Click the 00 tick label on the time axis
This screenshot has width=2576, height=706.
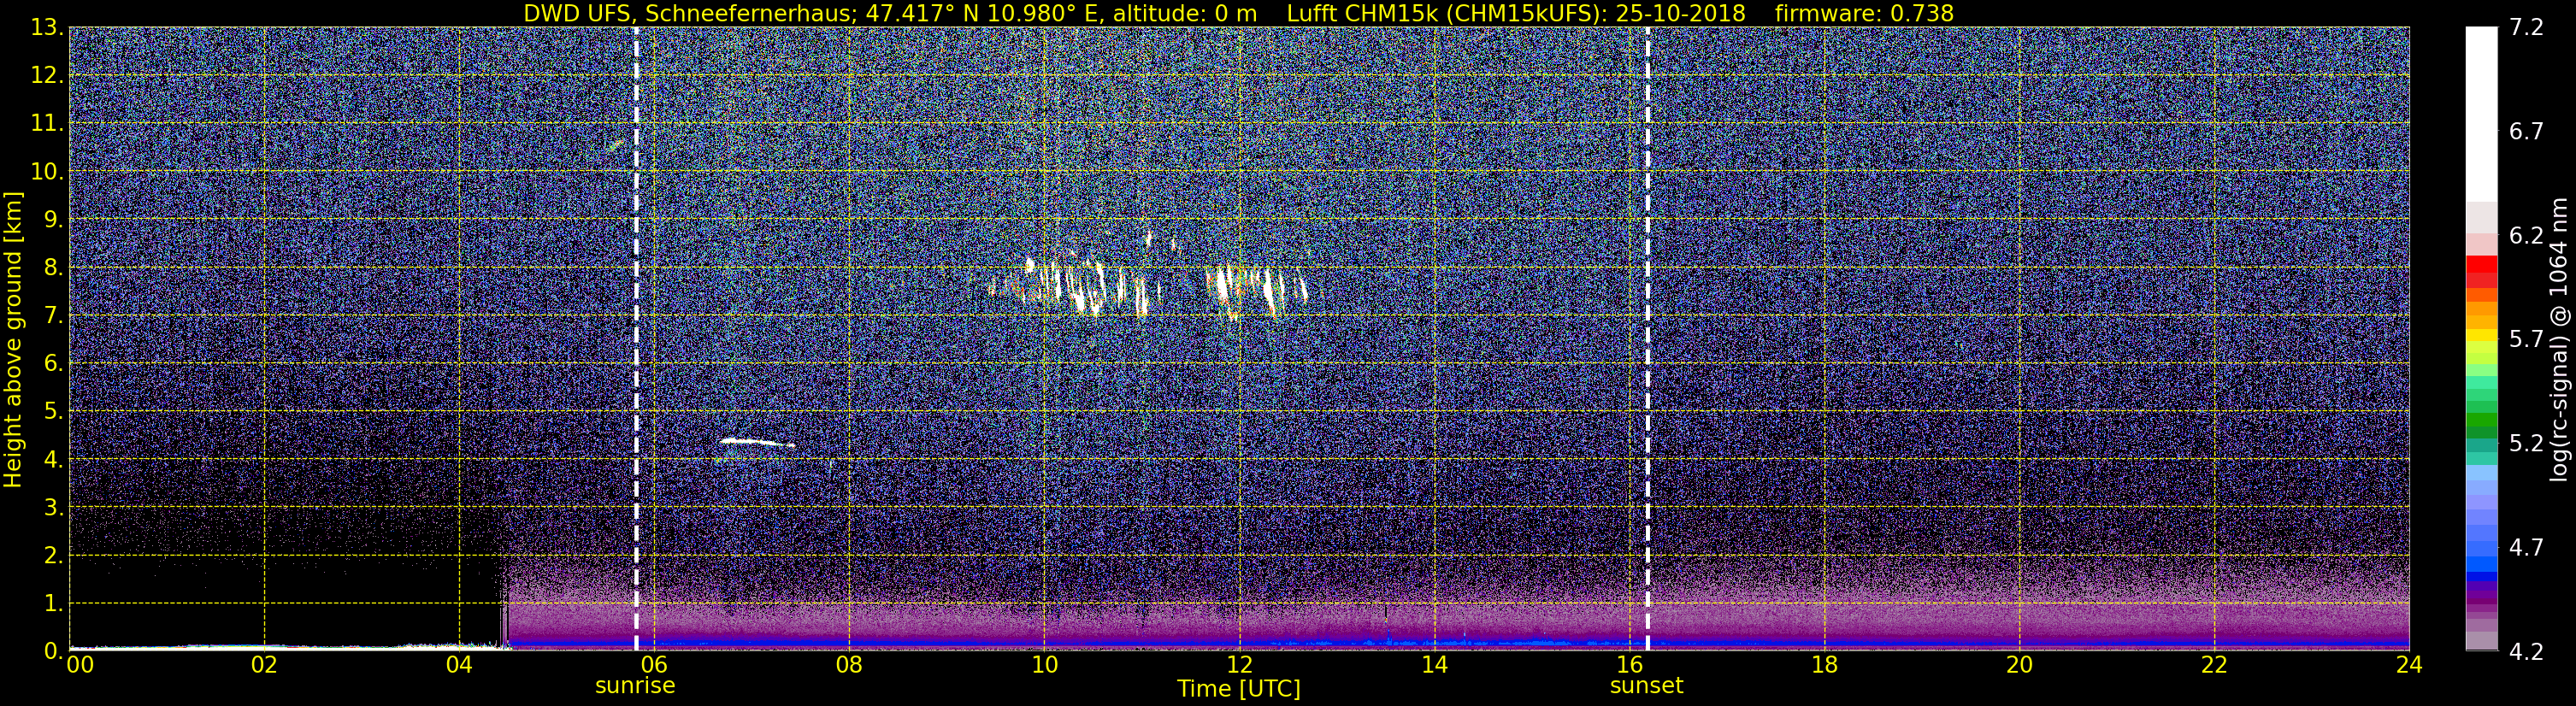click(79, 666)
